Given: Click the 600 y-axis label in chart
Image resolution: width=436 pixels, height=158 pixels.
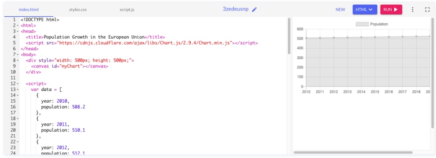Looking at the screenshot, I should (300, 29).
